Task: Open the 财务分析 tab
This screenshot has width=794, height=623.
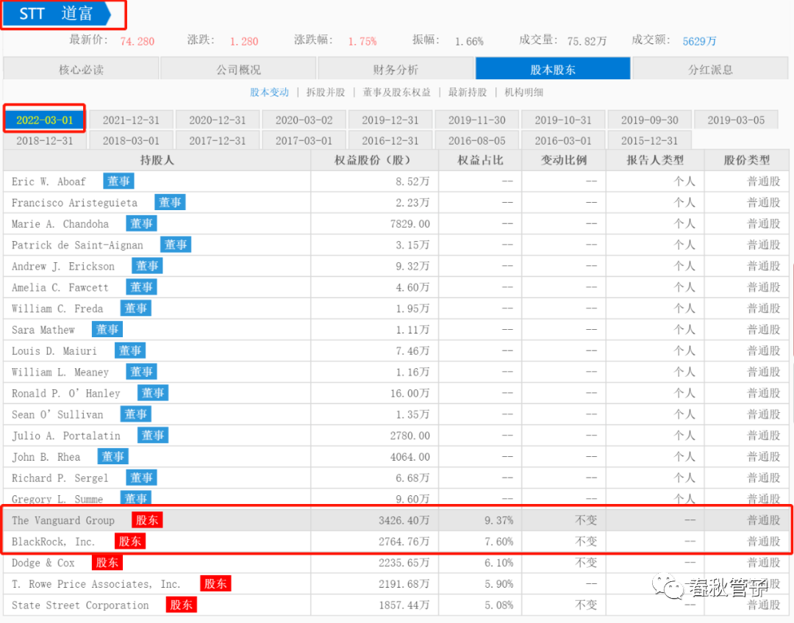Action: (396, 69)
